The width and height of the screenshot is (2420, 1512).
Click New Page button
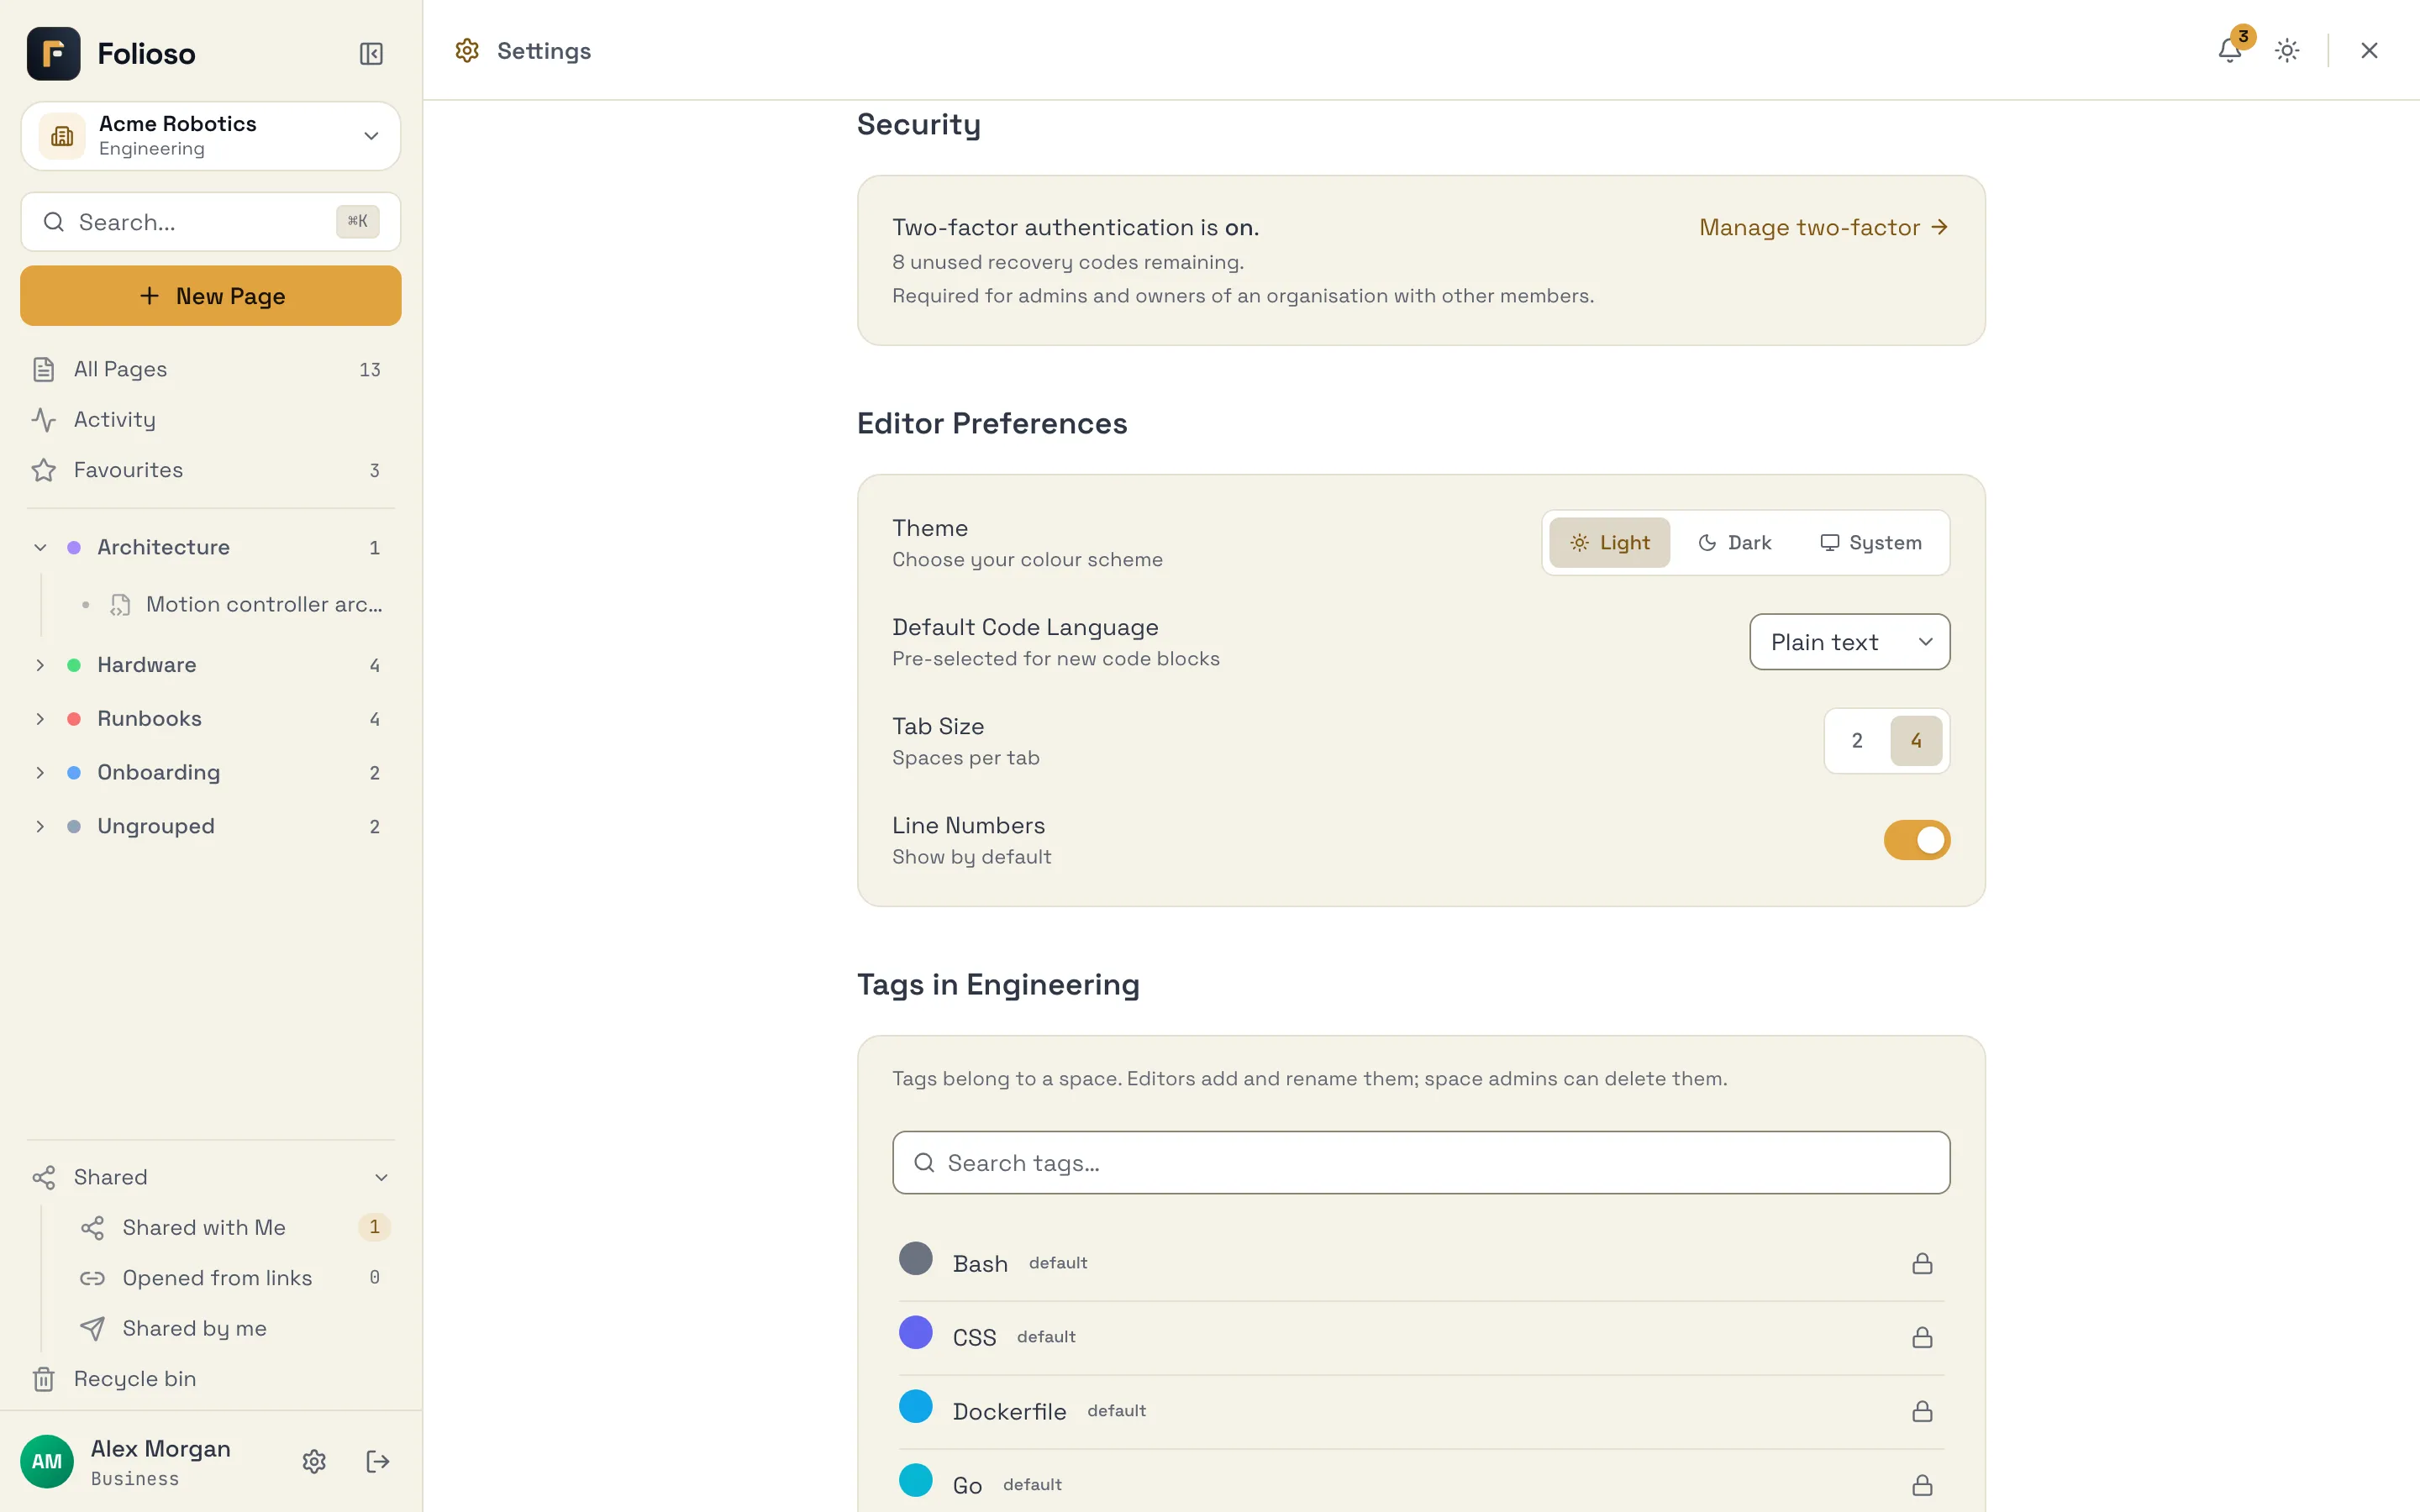[211, 296]
